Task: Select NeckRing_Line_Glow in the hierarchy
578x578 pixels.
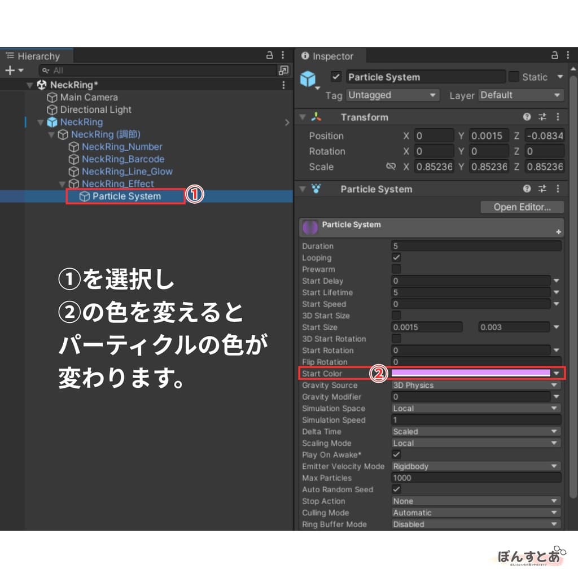Action: (x=127, y=172)
